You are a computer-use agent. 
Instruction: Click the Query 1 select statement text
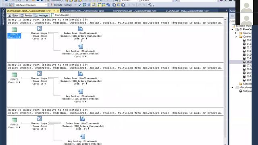click(115, 23)
